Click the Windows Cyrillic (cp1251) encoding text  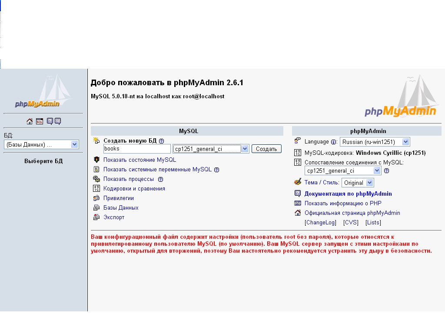(x=391, y=153)
